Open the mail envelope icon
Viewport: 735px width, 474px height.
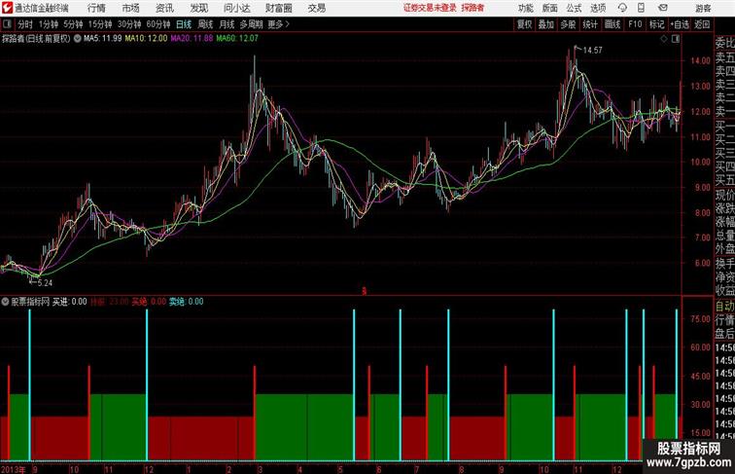(x=663, y=8)
